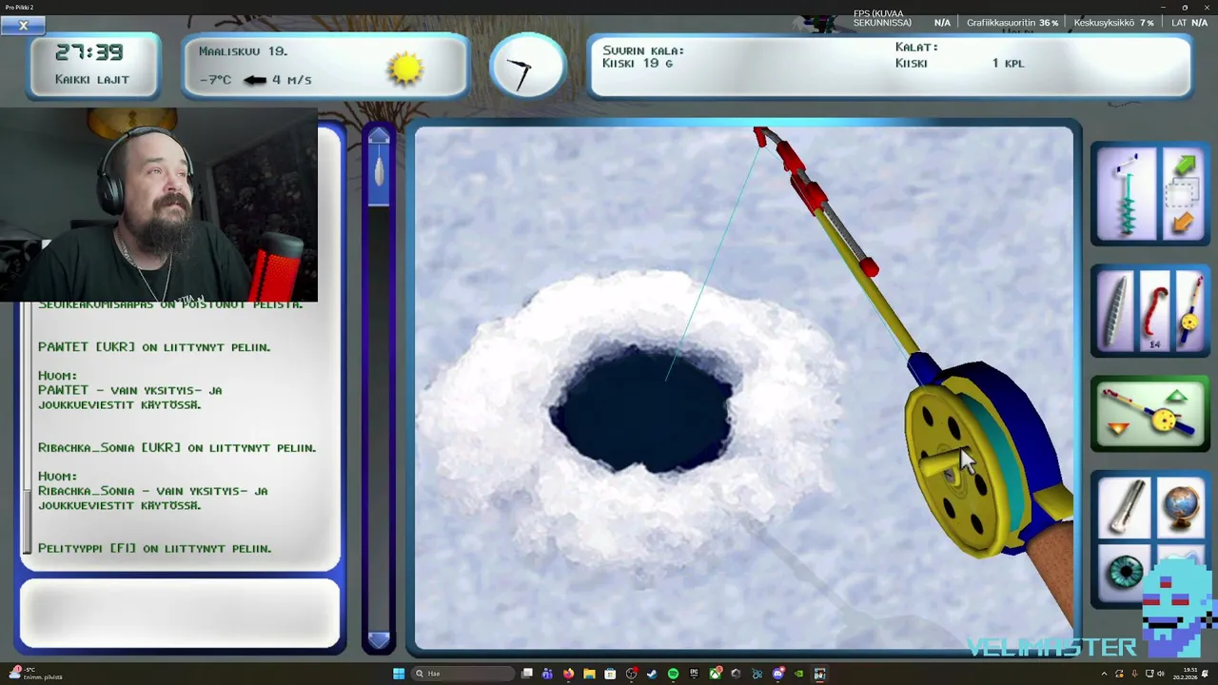This screenshot has height=685, width=1218.
Task: Choose the silver jig lure icon
Action: (x=1117, y=310)
